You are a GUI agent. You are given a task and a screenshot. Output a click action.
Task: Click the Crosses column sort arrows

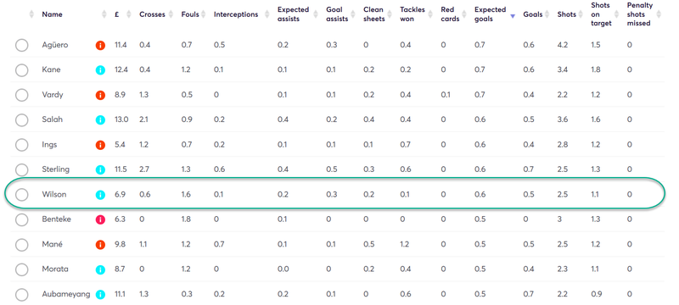tap(171, 14)
